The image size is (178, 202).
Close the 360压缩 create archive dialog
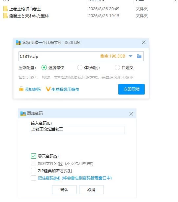coord(144,42)
